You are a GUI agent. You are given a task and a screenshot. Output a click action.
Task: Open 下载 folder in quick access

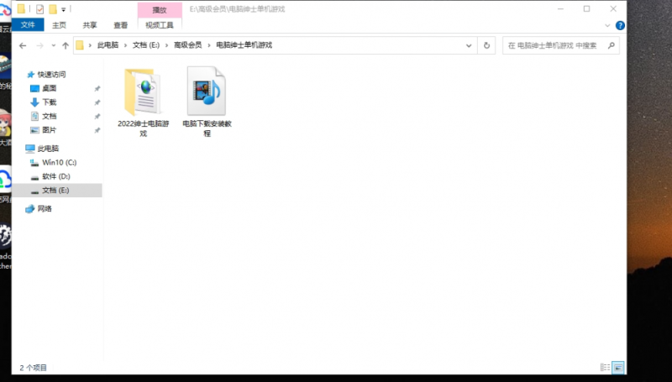(50, 102)
